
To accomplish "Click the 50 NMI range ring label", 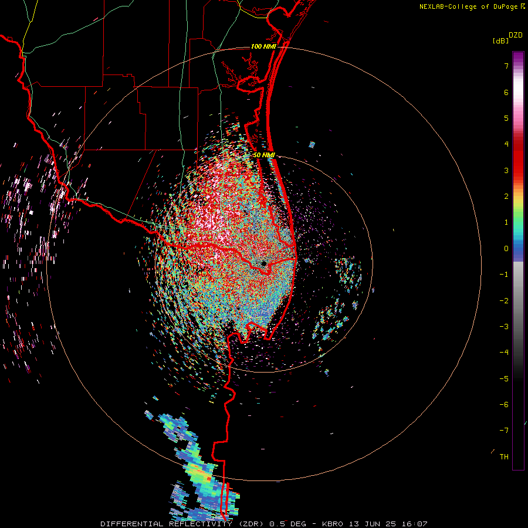I will [264, 155].
